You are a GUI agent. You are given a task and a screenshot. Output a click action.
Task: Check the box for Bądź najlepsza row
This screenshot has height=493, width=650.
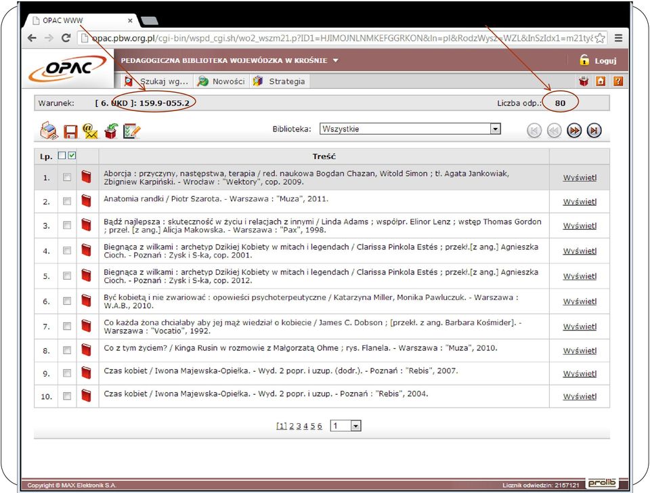(x=67, y=225)
